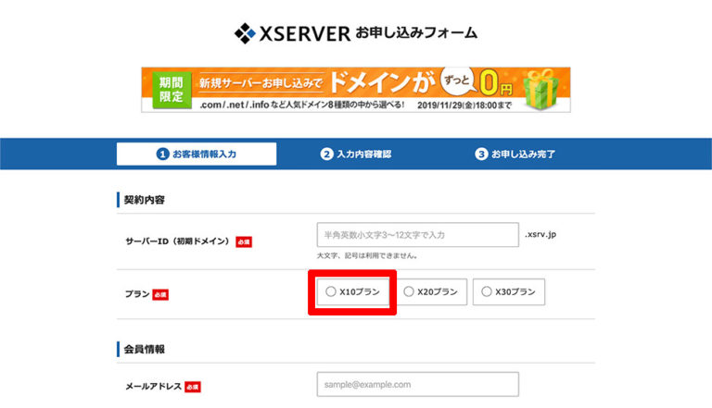The image size is (712, 408).
Task: Choose the X10プラン radio button
Action: (x=331, y=291)
